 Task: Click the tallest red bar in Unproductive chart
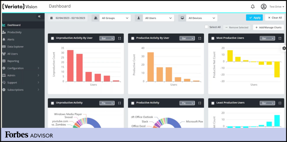tap(70, 66)
